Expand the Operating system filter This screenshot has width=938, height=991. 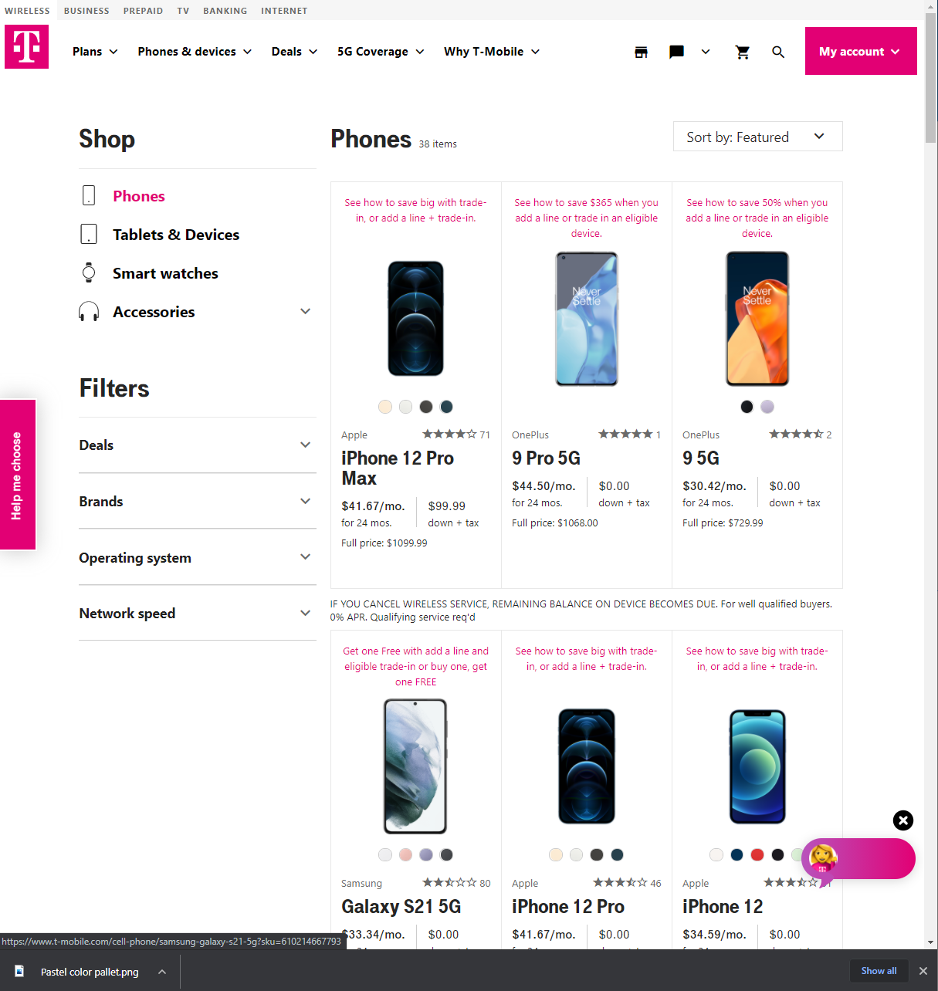198,557
